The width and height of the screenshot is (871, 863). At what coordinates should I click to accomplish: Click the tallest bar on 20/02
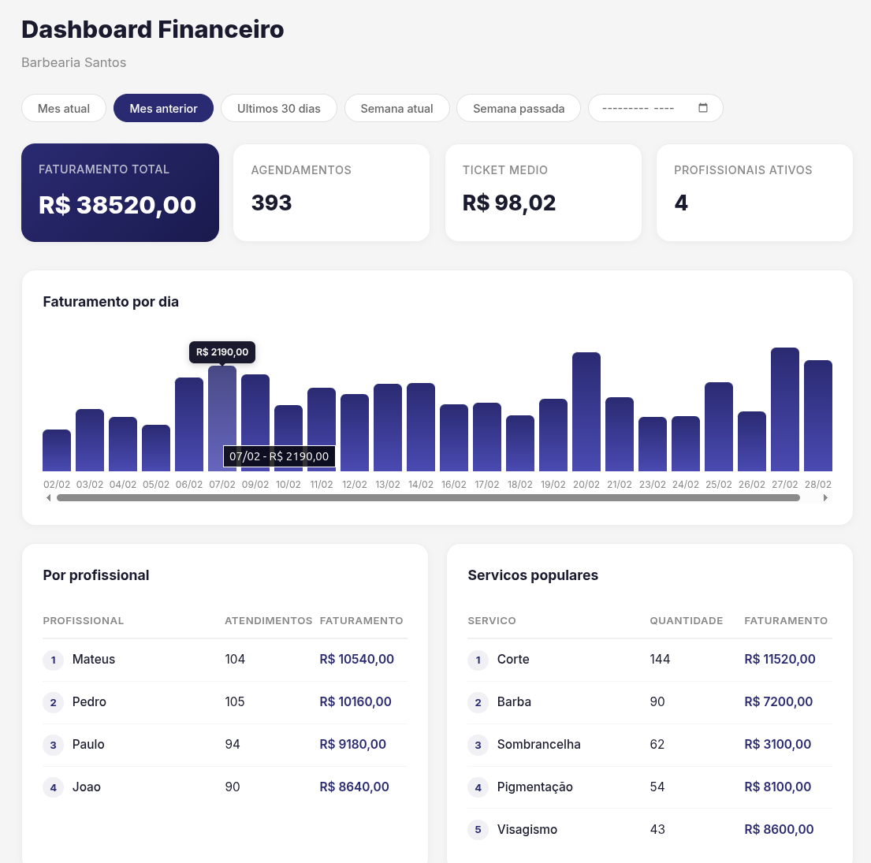[586, 410]
